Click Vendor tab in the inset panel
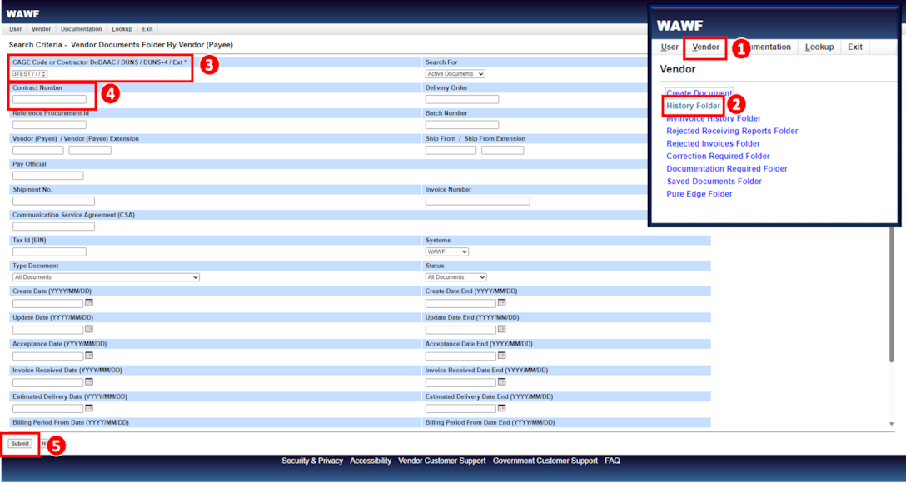906x483 pixels. (705, 47)
